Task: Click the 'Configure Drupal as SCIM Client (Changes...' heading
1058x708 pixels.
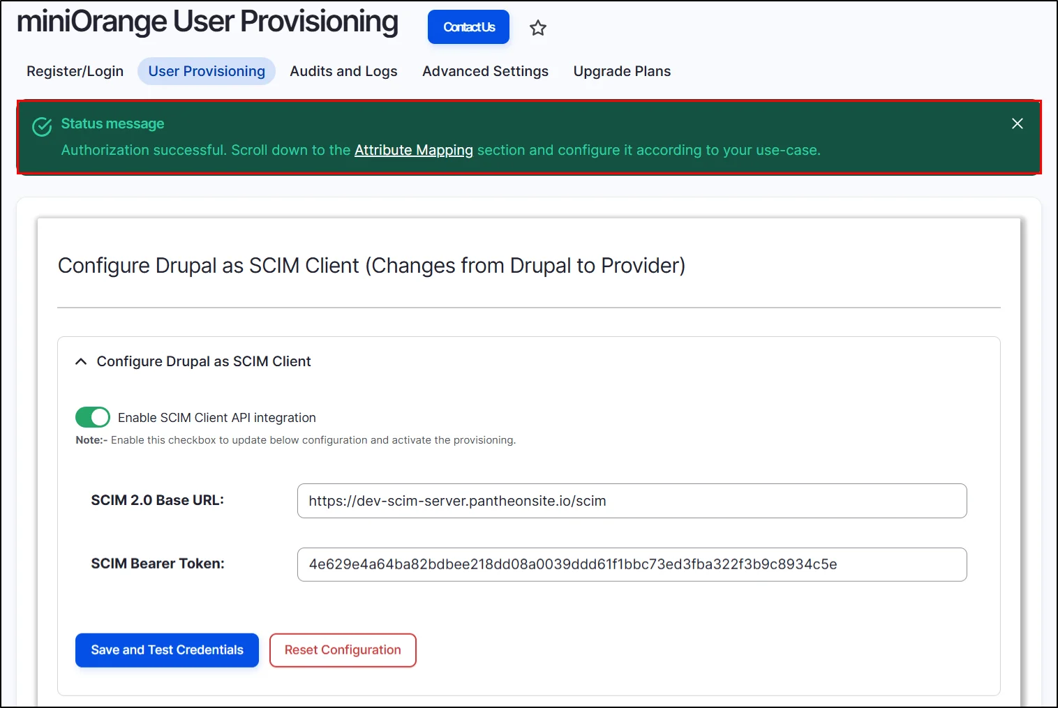Action: [x=371, y=266]
